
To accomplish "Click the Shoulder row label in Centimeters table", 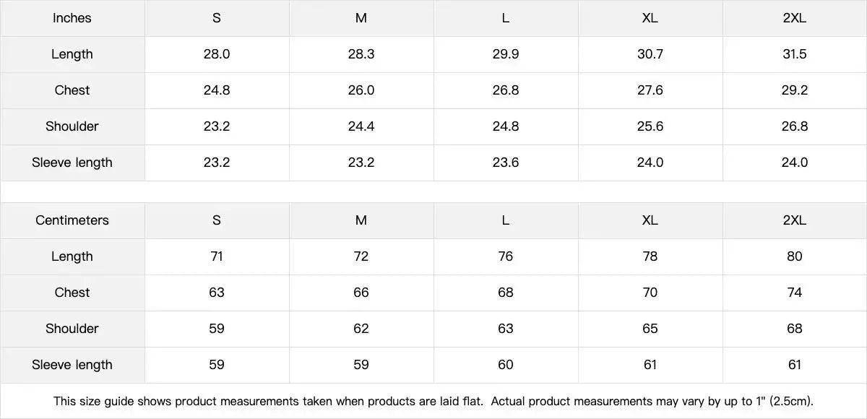I will (x=72, y=329).
